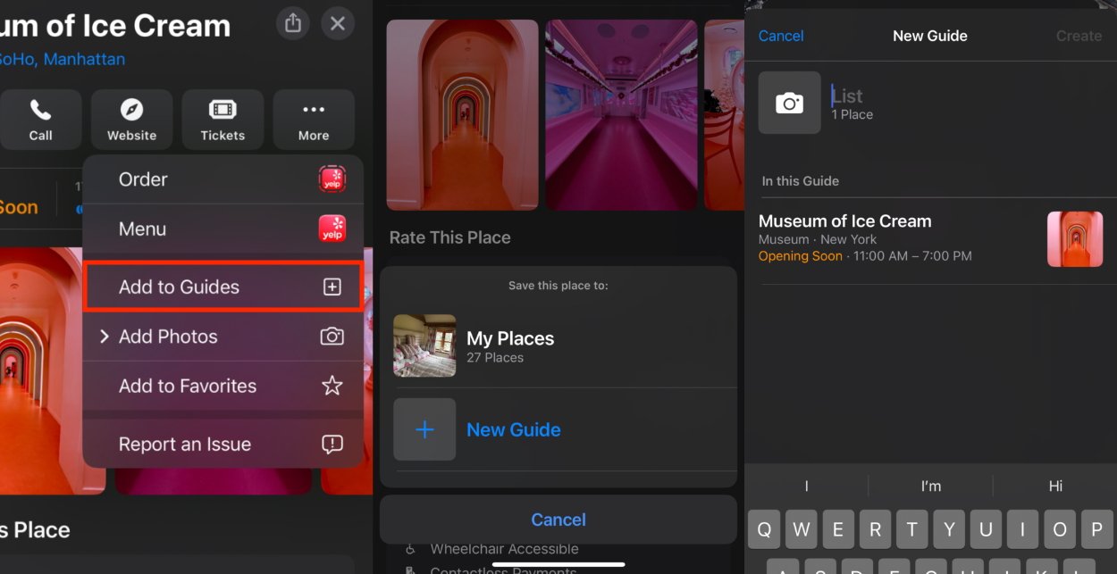Tap the Call phone icon button
The width and height of the screenshot is (1117, 574).
[40, 119]
